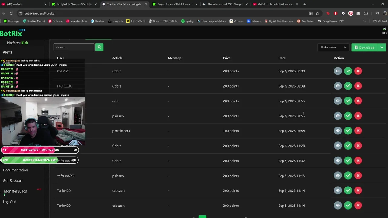The width and height of the screenshot is (388, 218).
Task: Open the Spotify bookmark
Action: [187, 21]
